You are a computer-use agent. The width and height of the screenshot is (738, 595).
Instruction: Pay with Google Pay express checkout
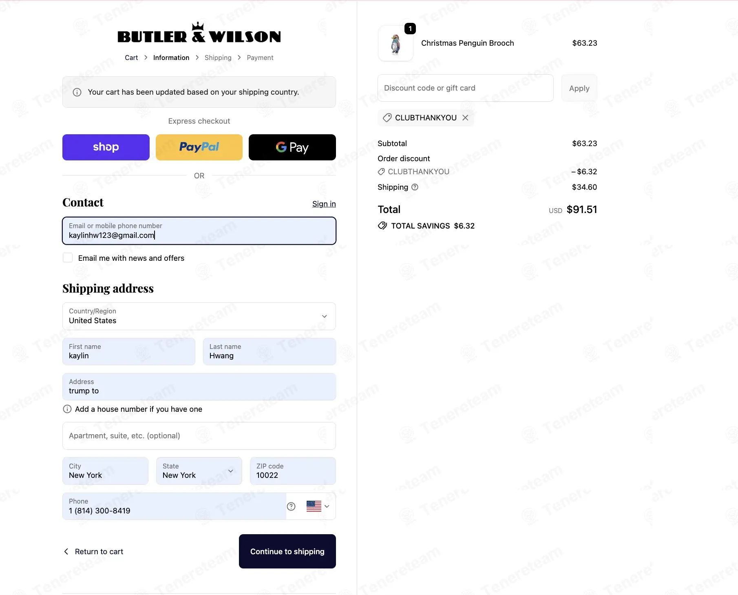coord(292,147)
